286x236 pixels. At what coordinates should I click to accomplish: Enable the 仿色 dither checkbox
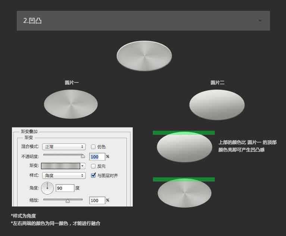click(x=94, y=147)
